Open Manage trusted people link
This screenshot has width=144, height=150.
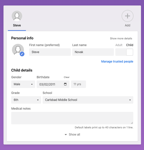[x=117, y=61]
